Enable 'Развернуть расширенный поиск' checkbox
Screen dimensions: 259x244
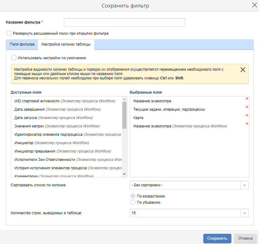(x=9, y=33)
